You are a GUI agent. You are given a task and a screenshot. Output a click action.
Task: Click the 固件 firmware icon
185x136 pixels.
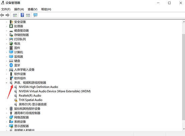[x=11, y=48]
